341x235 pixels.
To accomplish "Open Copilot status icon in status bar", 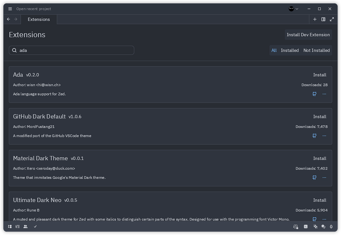I will (296, 227).
